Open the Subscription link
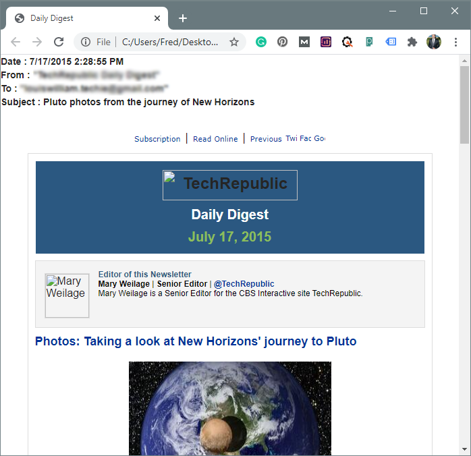Viewport: 471px width, 456px height. pyautogui.click(x=157, y=139)
